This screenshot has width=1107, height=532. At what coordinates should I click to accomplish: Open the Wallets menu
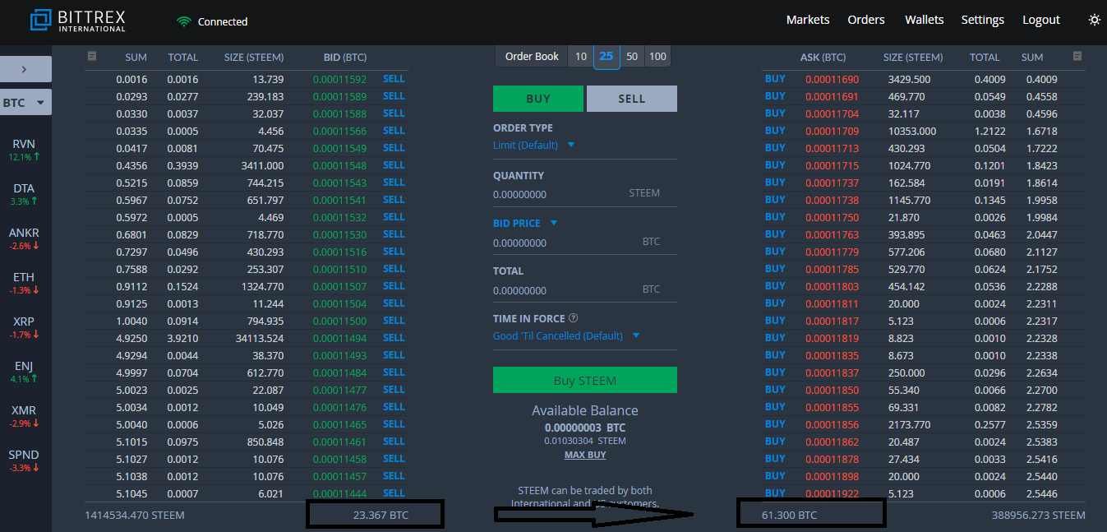click(x=924, y=20)
